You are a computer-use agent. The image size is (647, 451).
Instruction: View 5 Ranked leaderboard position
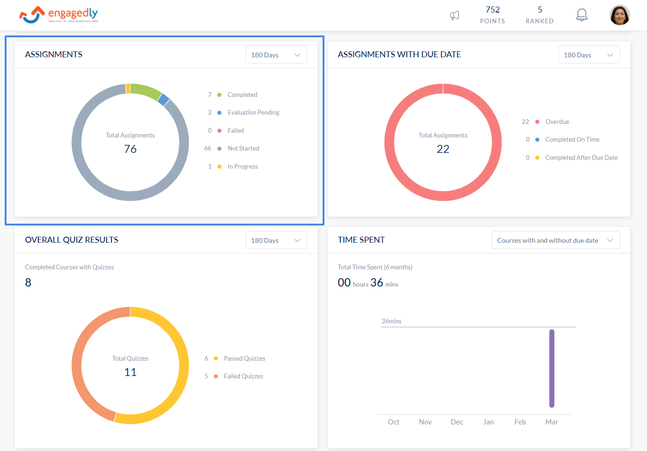click(540, 15)
